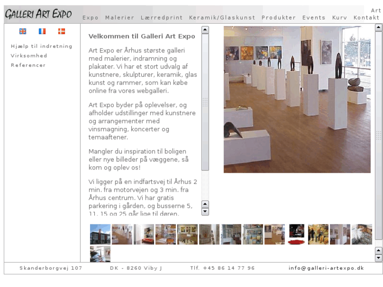
Task: Open the Events menu item
Action: [x=313, y=17]
